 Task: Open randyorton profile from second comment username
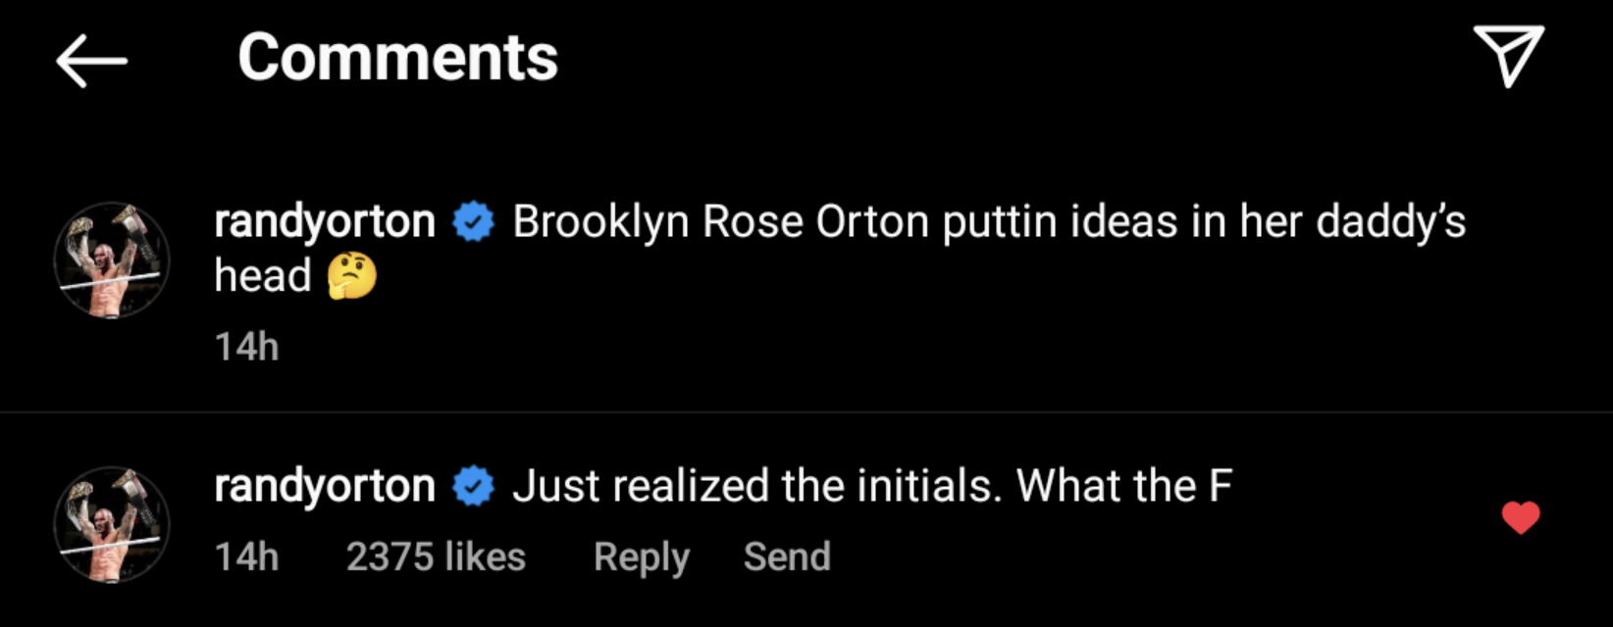325,487
